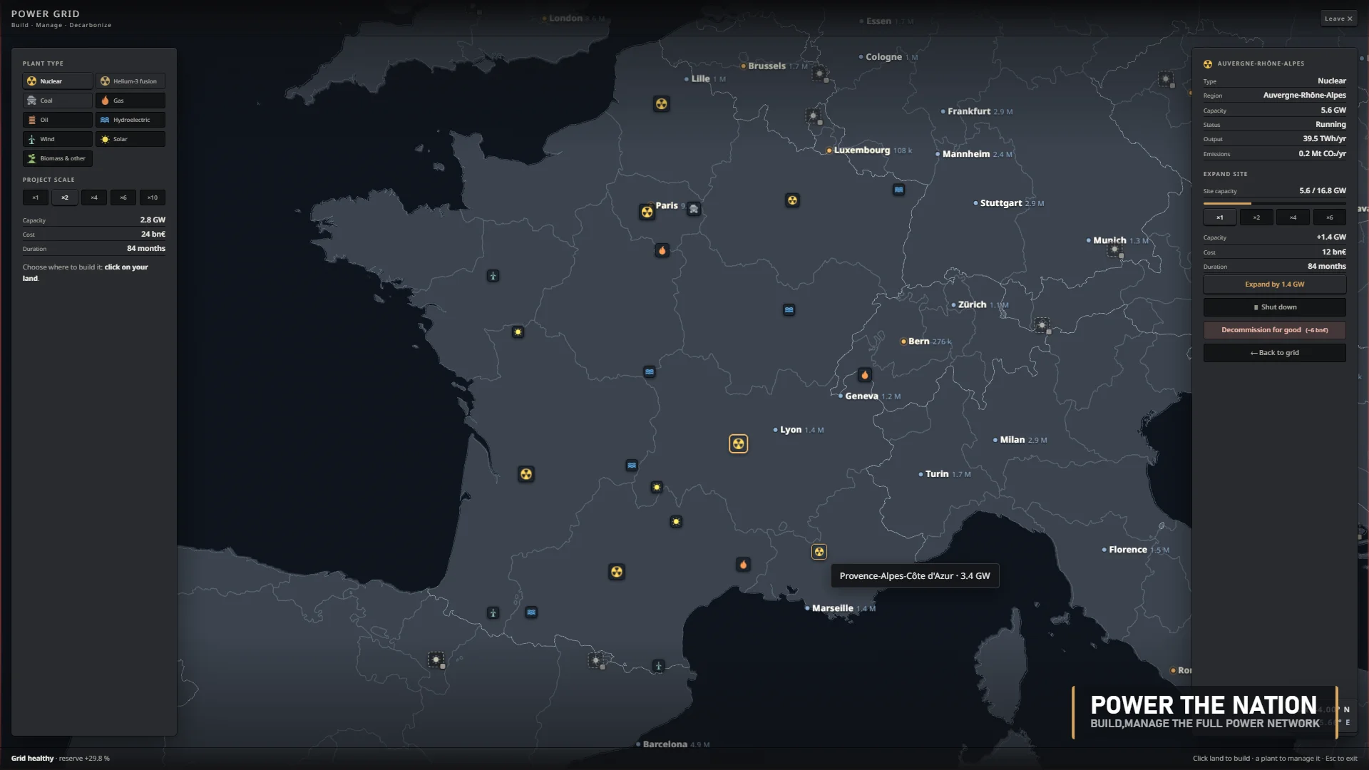Select the foreign plant icon north of Luxembourg
Image resolution: width=1369 pixels, height=770 pixels.
(x=813, y=115)
